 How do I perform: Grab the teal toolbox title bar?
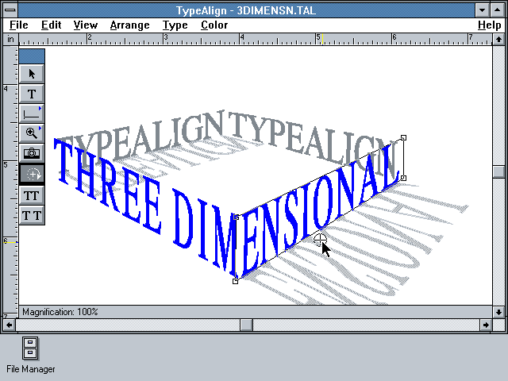[32, 56]
